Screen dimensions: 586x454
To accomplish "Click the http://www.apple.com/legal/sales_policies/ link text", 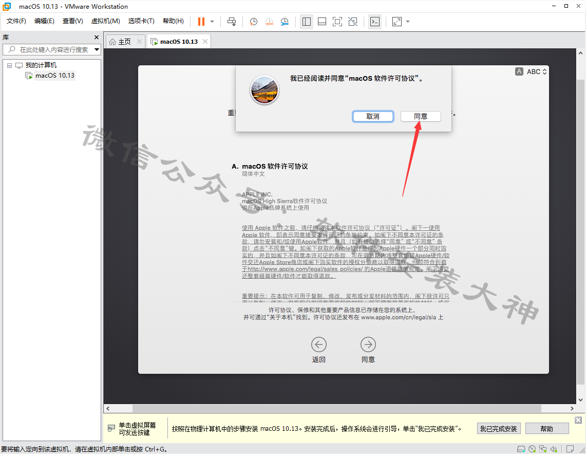I will [x=305, y=269].
